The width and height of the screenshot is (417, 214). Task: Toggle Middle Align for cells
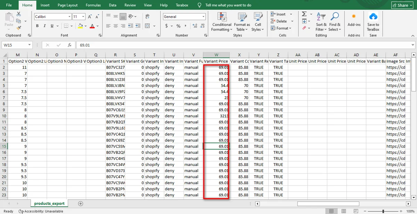coord(115,16)
